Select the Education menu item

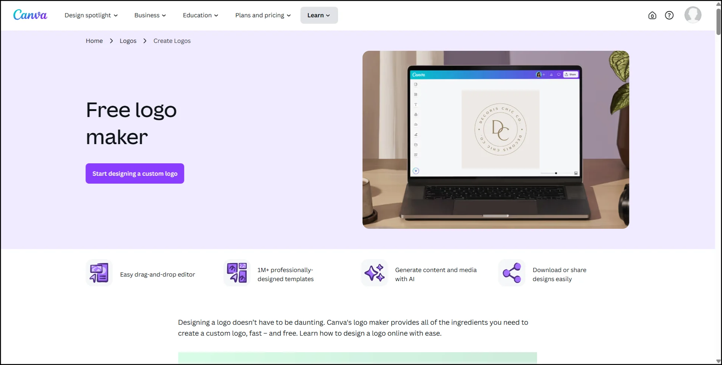197,15
